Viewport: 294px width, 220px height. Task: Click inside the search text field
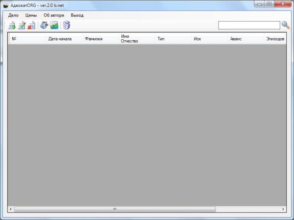click(x=249, y=25)
